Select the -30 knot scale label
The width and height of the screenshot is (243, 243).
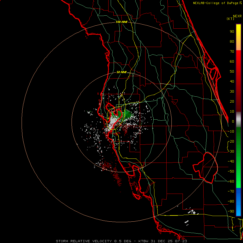[x=231, y=151]
